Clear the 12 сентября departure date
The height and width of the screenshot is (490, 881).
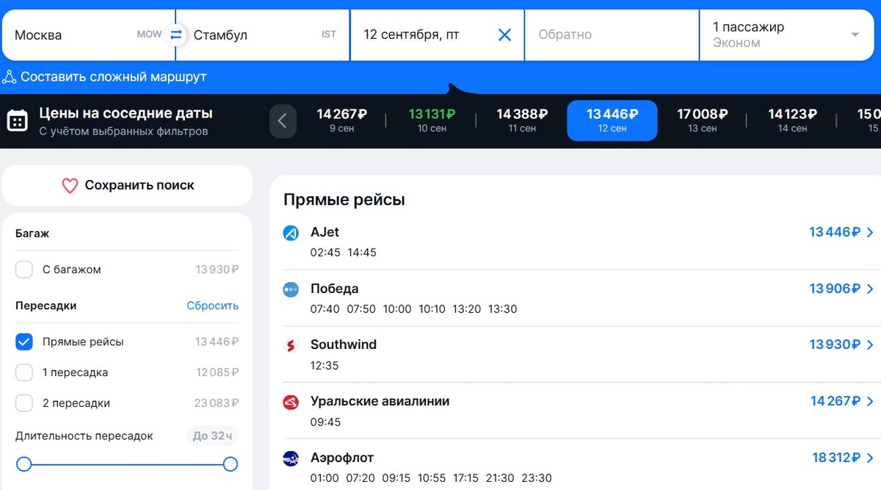pos(505,35)
